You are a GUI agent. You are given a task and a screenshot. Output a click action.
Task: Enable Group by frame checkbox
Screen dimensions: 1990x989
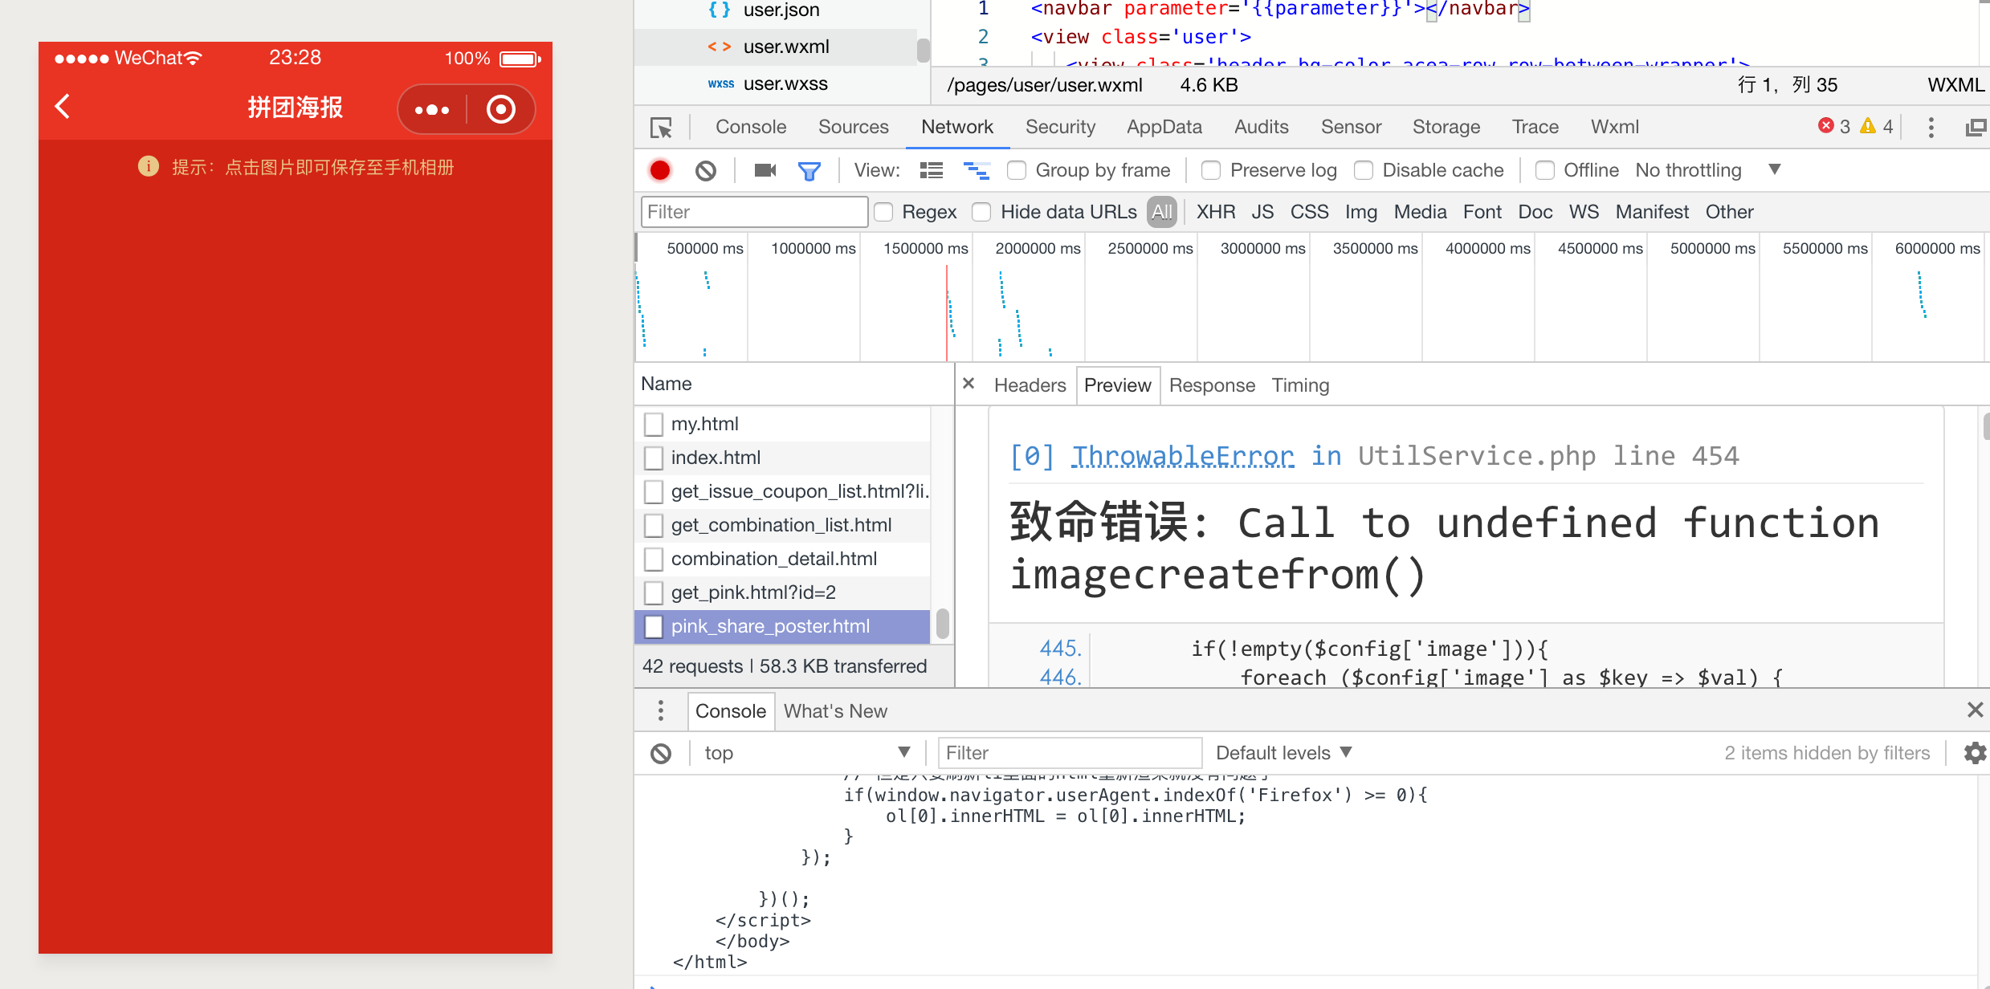tap(1017, 170)
